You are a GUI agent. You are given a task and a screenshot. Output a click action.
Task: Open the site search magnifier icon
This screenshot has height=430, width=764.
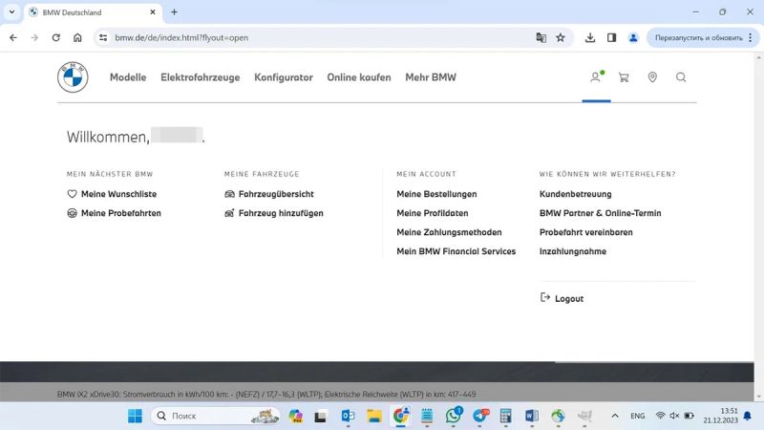pyautogui.click(x=681, y=77)
